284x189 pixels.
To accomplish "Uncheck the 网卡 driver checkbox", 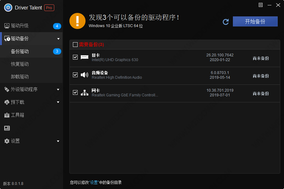I will tap(75, 92).
